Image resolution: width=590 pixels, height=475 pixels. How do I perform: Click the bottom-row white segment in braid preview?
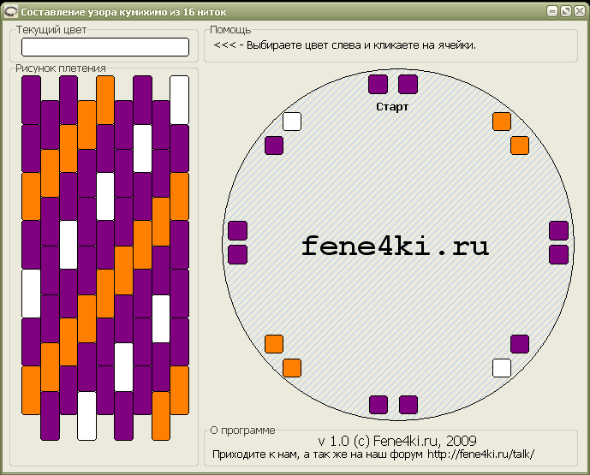coord(87,416)
